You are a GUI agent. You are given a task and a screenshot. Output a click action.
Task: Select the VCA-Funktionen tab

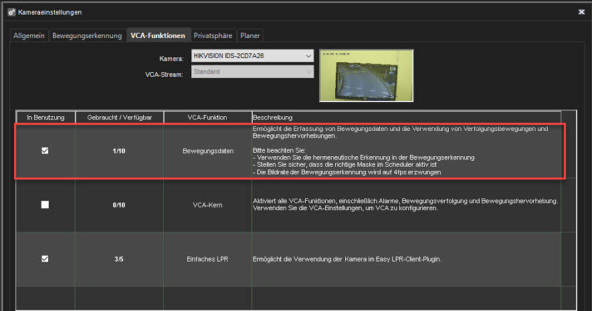coord(158,35)
